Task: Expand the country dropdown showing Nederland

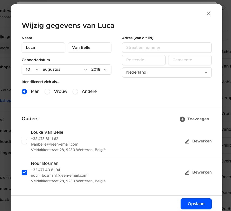Action: click(x=167, y=72)
